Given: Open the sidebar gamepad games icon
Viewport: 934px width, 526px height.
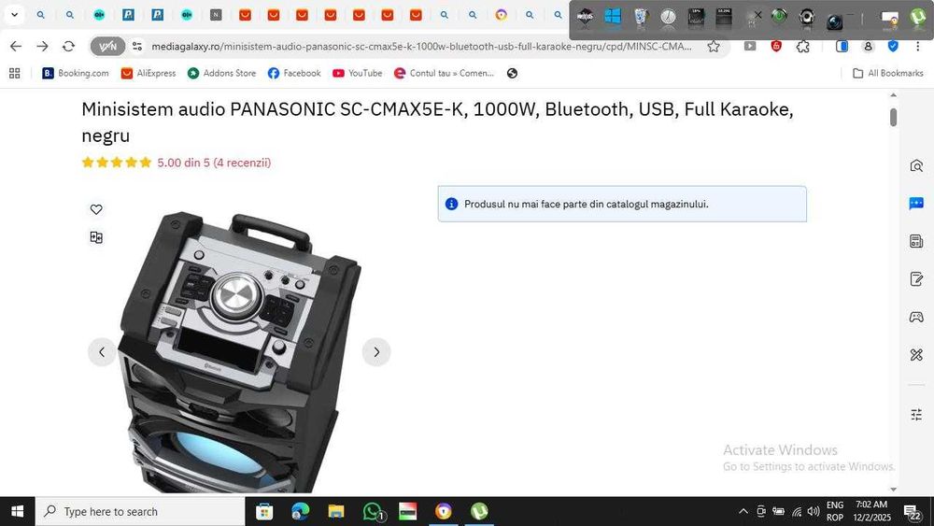Looking at the screenshot, I should (916, 317).
